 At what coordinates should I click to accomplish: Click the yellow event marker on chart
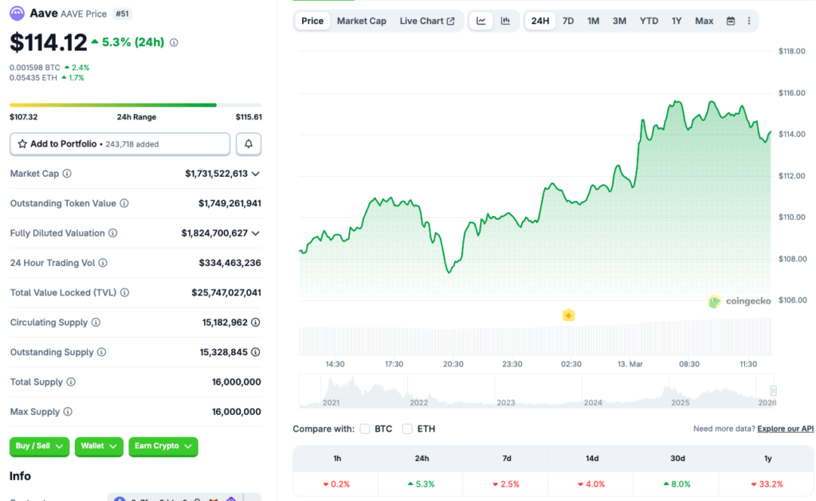(568, 315)
